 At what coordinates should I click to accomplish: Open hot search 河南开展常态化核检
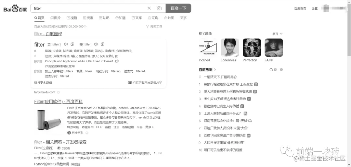click(x=228, y=121)
